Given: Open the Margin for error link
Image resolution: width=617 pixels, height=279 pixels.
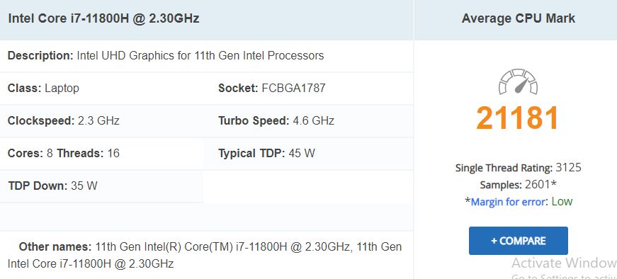Looking at the screenshot, I should point(508,202).
